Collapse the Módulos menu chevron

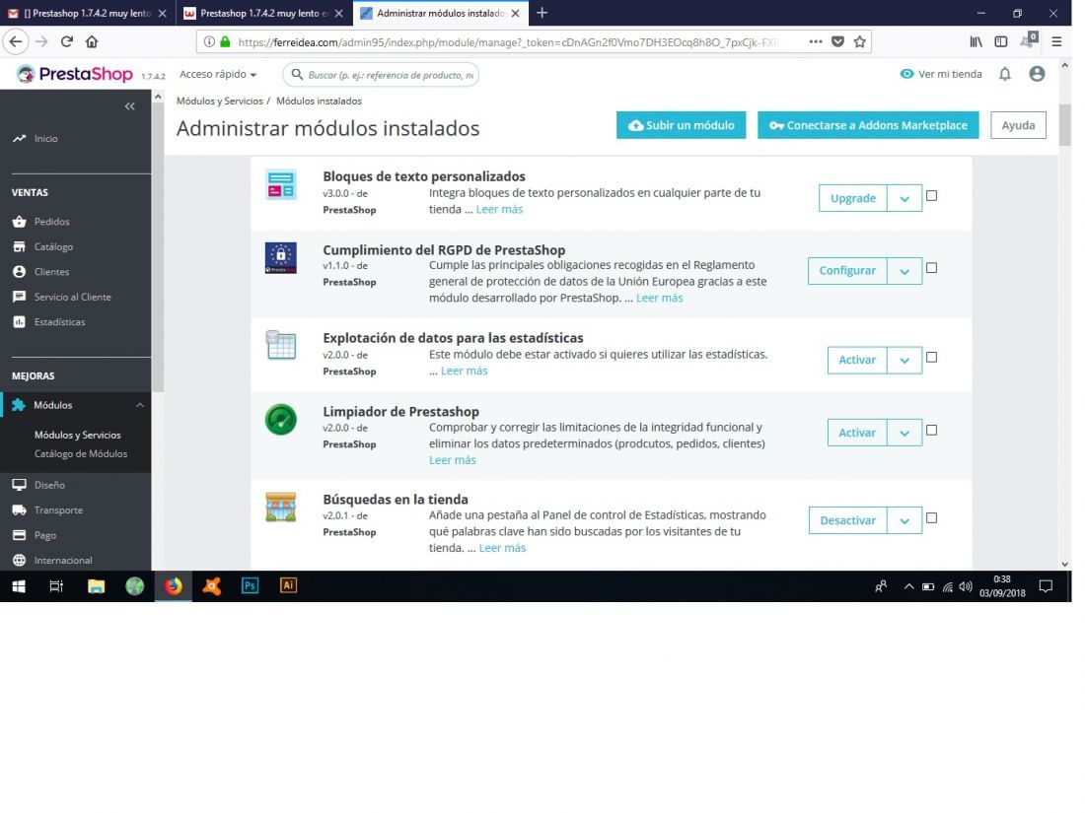click(140, 405)
